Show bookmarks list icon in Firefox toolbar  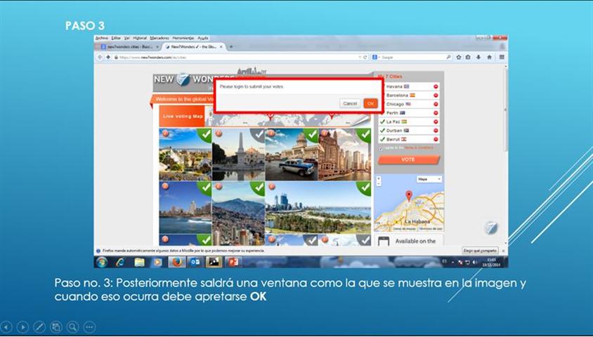tap(468, 57)
